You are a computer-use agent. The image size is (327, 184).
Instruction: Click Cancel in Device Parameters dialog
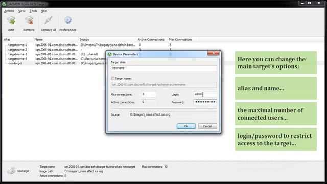(x=207, y=126)
